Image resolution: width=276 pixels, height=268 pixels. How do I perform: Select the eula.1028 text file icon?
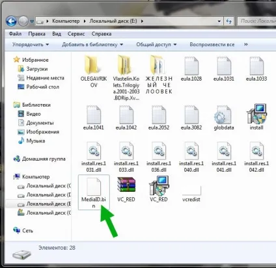(191, 66)
